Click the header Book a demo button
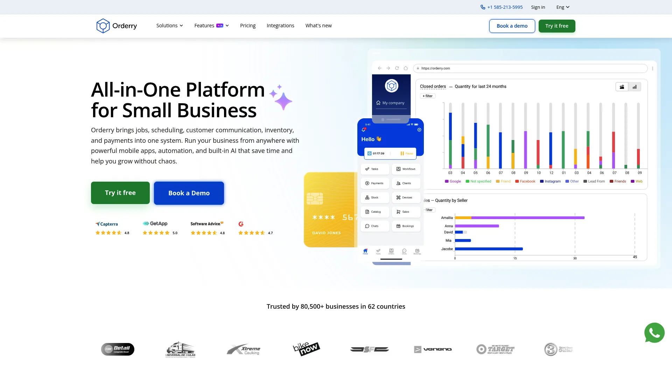Viewport: 672px width, 378px height. 512,26
